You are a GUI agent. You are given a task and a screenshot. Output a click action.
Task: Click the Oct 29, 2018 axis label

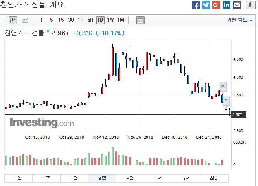click(72, 137)
